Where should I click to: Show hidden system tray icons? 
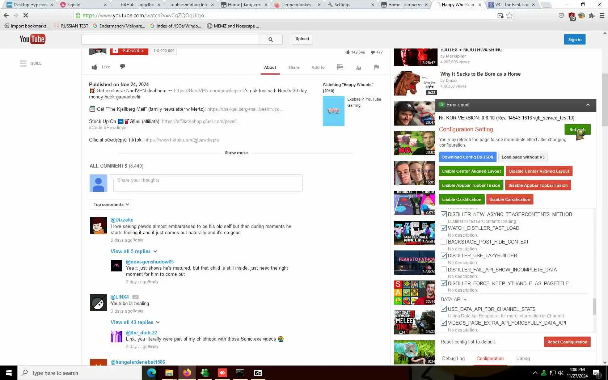(x=535, y=373)
